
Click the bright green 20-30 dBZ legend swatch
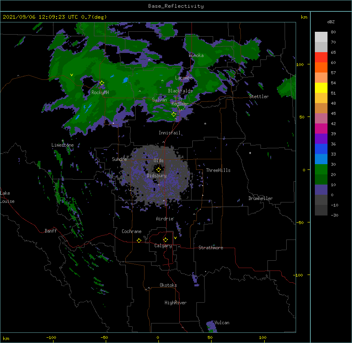click(321, 169)
